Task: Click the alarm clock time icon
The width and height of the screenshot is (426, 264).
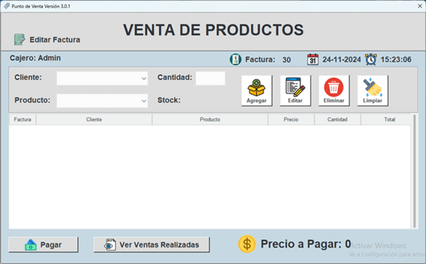Action: [x=371, y=59]
